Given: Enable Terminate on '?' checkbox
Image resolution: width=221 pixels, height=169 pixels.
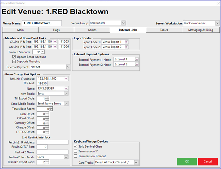Looking at the screenshot, I should click(75, 151).
